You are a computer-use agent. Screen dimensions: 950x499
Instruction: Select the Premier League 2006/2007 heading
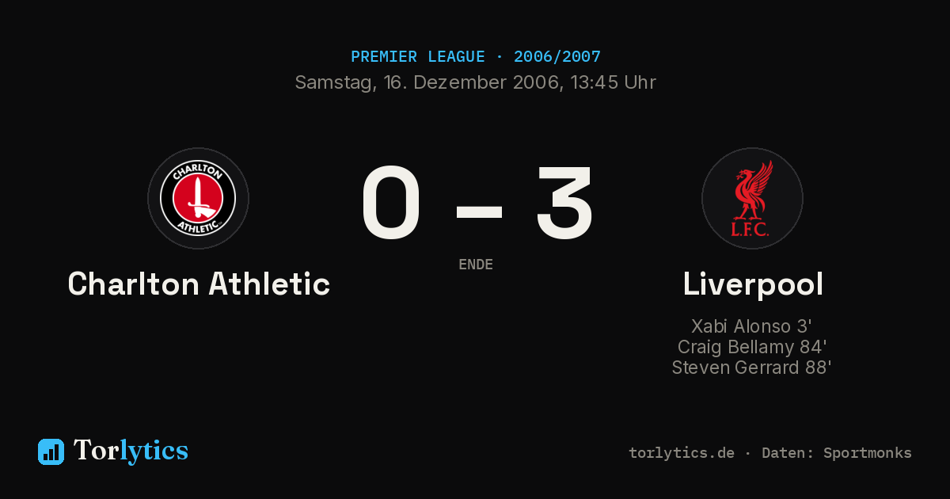pyautogui.click(x=476, y=57)
